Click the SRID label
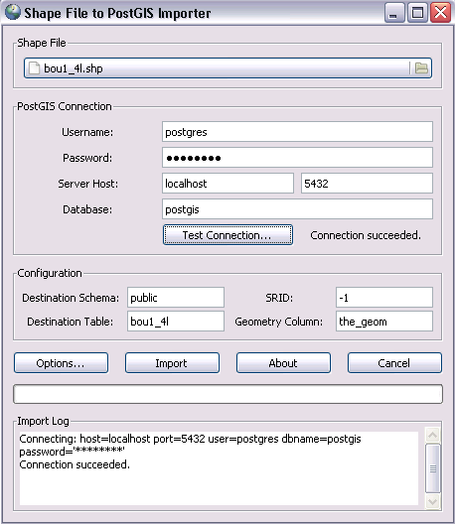Viewport: 455px width, 524px height. tap(279, 298)
